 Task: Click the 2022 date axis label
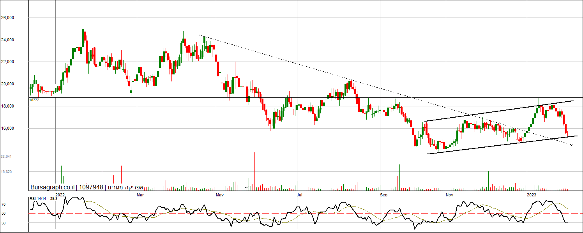click(x=60, y=194)
